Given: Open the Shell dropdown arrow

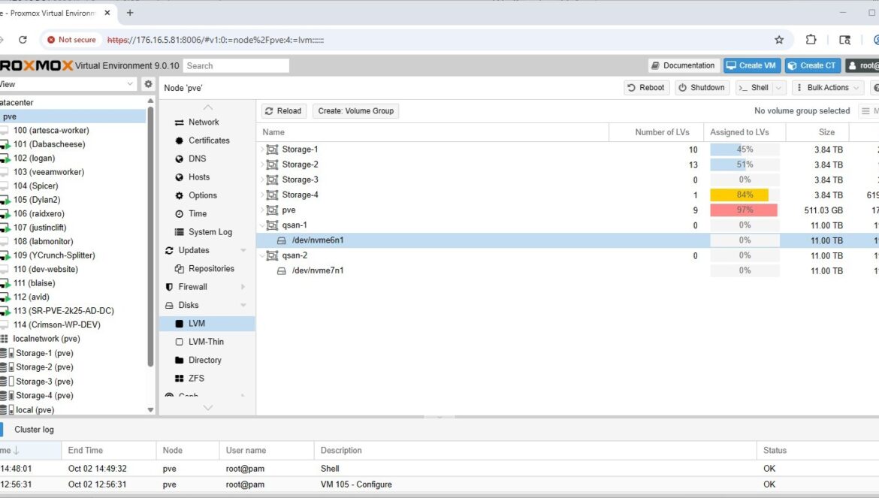Looking at the screenshot, I should [778, 88].
